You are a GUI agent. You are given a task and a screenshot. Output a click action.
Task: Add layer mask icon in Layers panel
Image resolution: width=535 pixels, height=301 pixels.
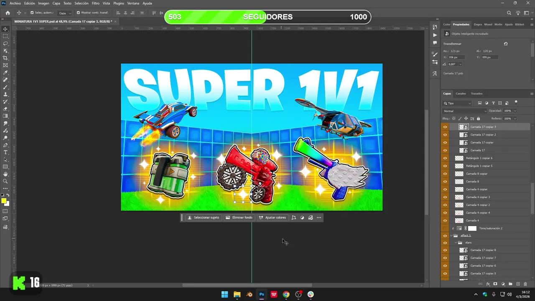coord(495,284)
